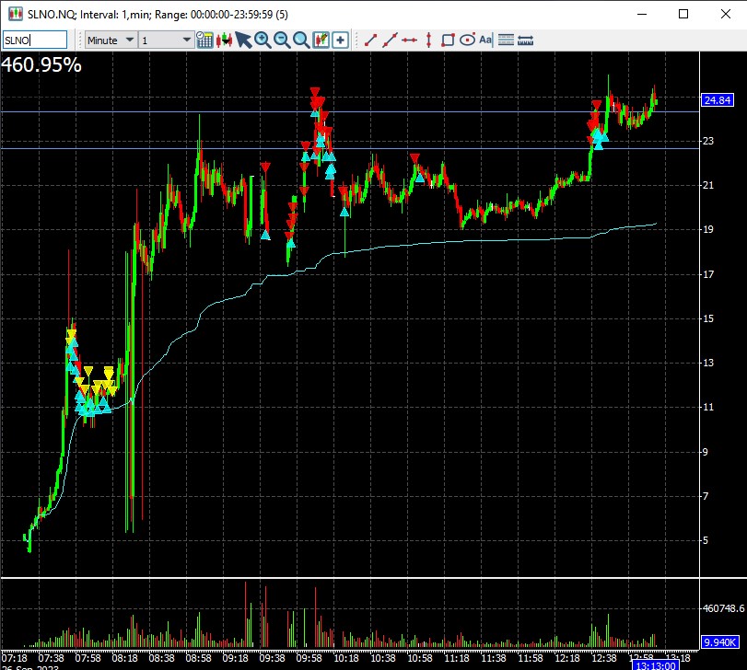This screenshot has width=747, height=670.
Task: Select the rectangle drawing tool
Action: tap(448, 40)
